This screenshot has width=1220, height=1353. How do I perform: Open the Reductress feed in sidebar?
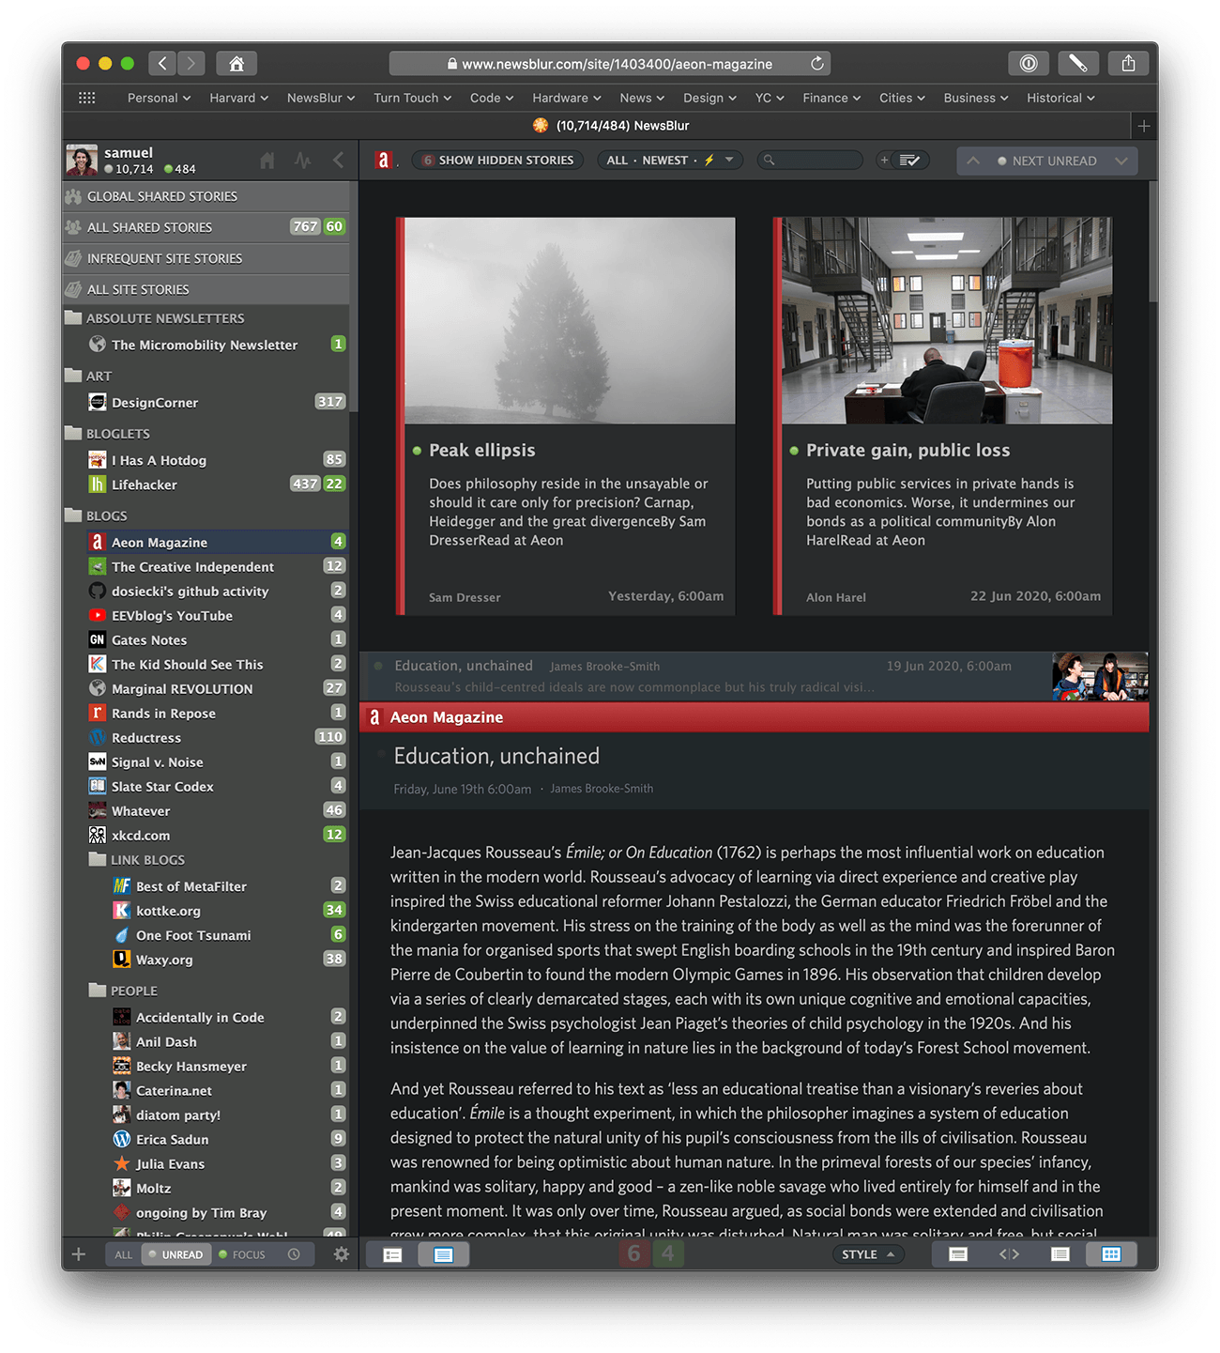pyautogui.click(x=147, y=737)
